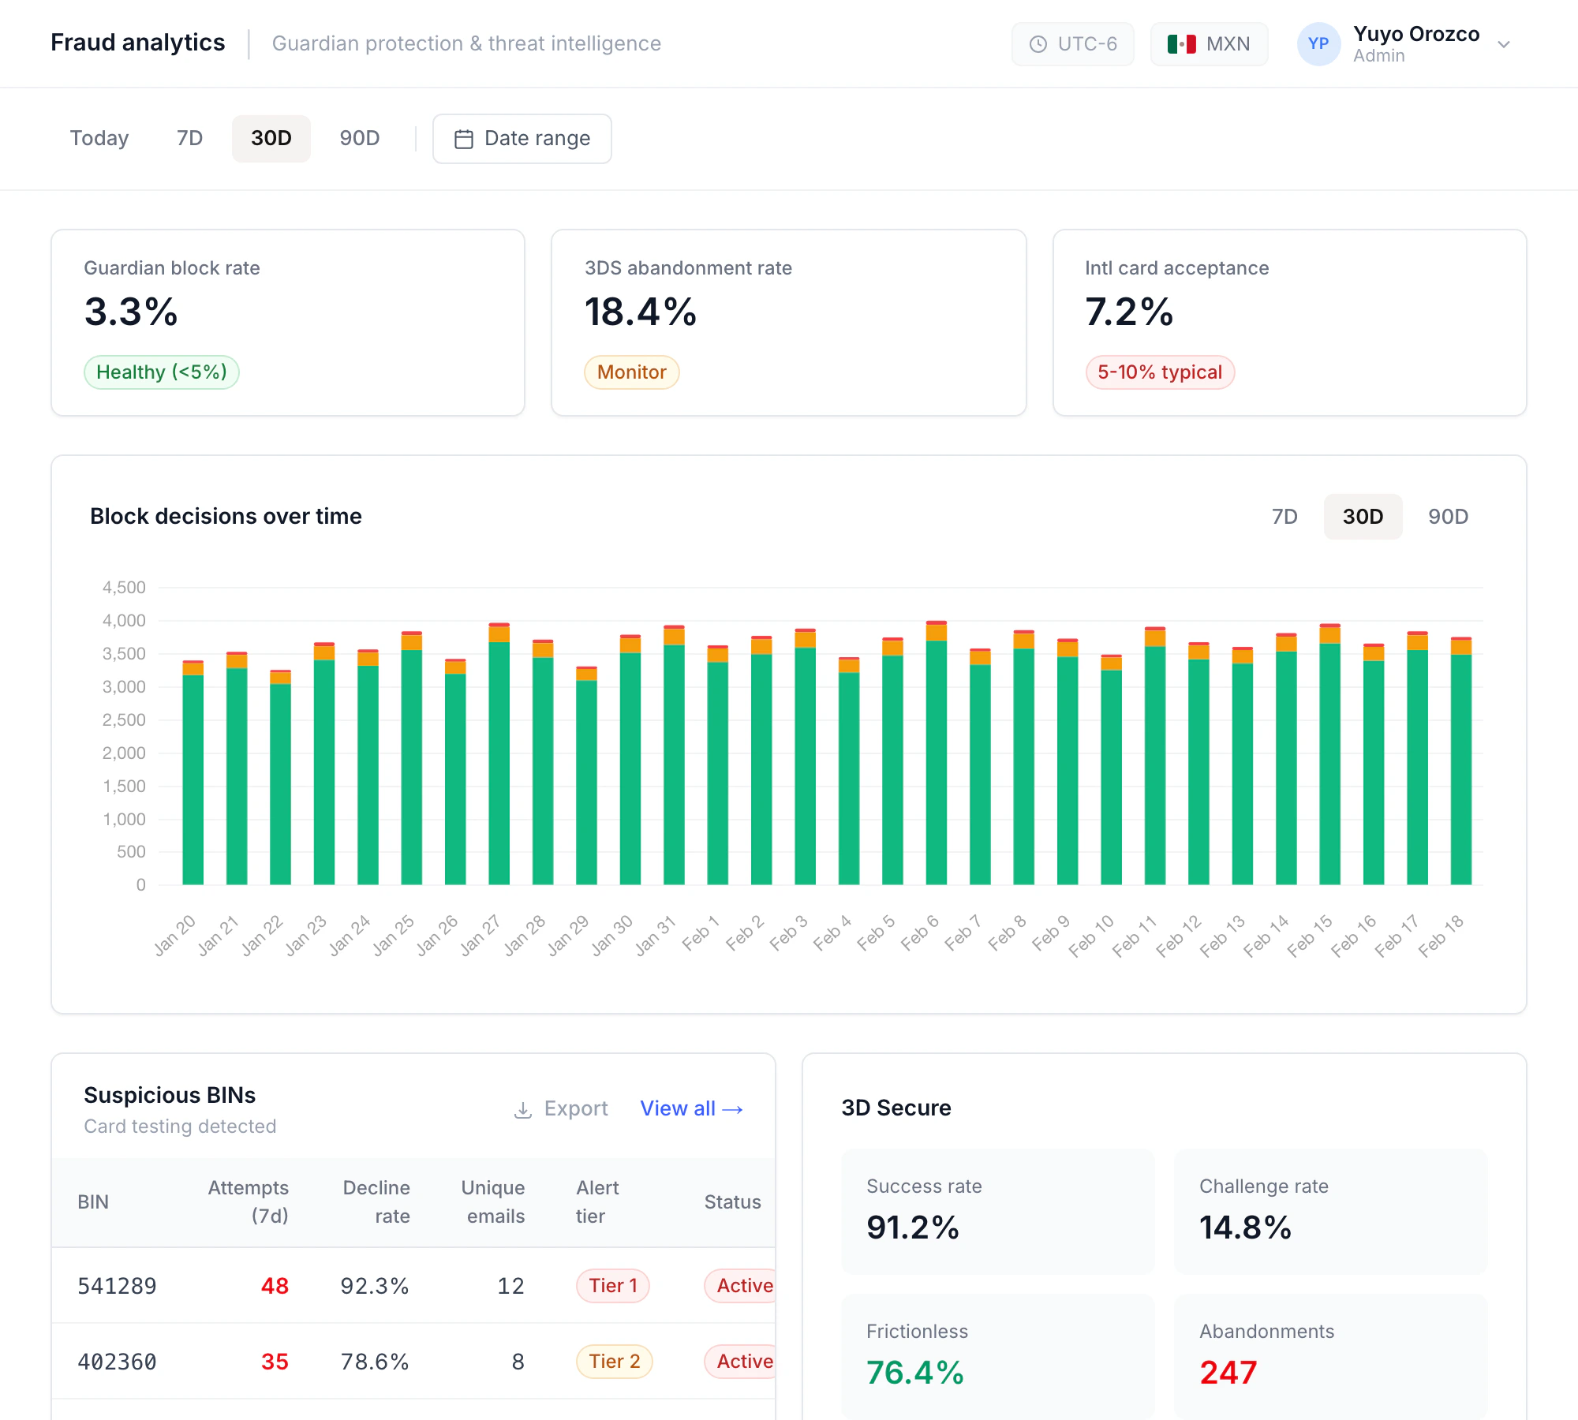This screenshot has width=1578, height=1420.
Task: Click the 3DS abandonment rate 18.4% value
Action: pos(641,312)
